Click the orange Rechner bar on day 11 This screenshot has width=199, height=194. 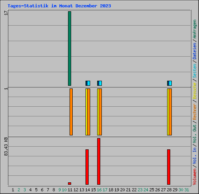(71, 112)
